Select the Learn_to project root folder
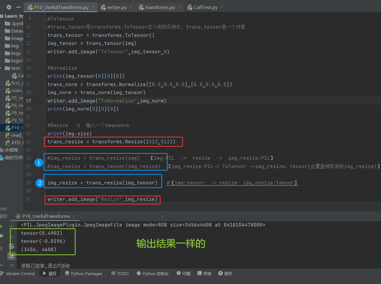This screenshot has height=284, width=381. (x=12, y=16)
